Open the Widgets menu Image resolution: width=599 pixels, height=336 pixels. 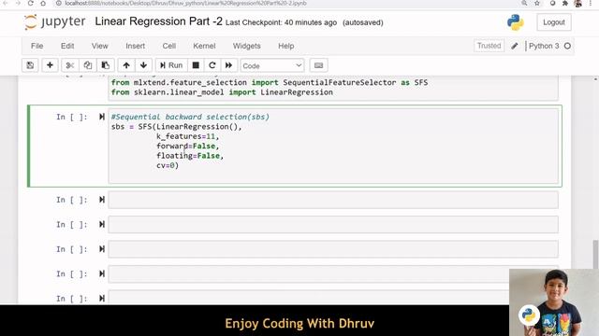[x=247, y=46]
